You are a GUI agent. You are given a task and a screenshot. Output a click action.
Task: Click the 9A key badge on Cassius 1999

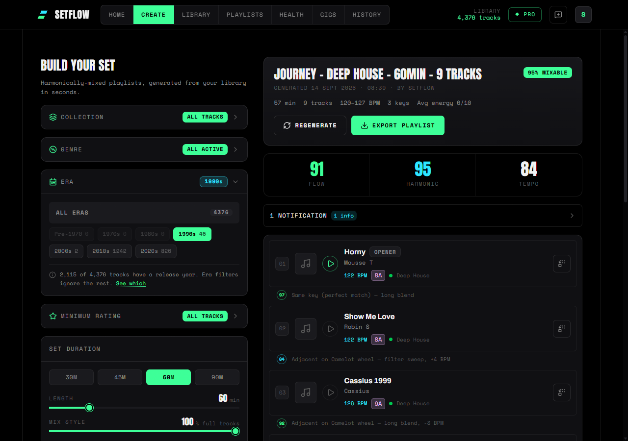tap(378, 404)
